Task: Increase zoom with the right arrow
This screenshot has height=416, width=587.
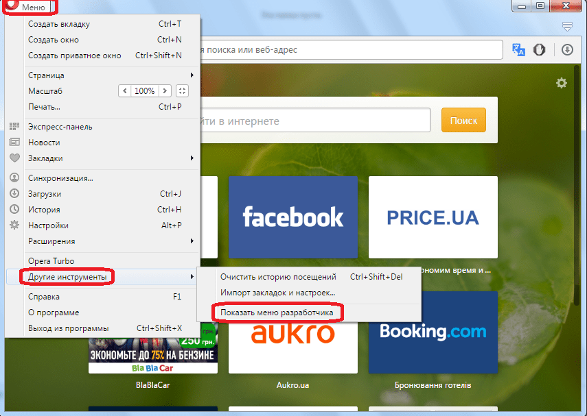Action: click(165, 90)
